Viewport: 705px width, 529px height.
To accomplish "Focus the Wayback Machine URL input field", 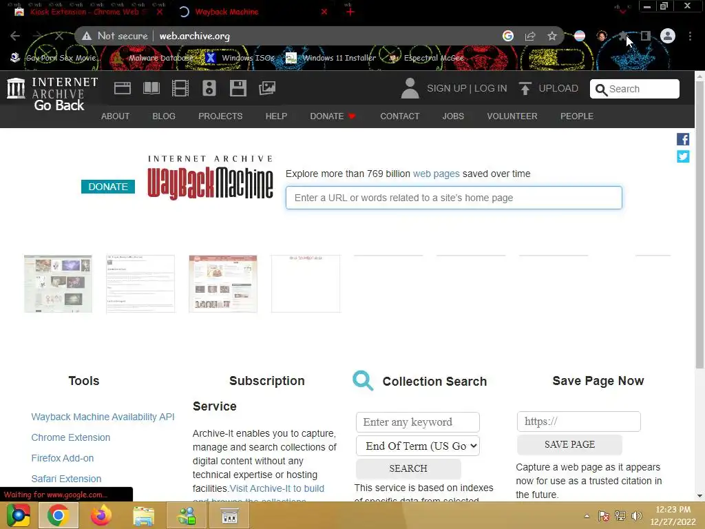I will 454,198.
